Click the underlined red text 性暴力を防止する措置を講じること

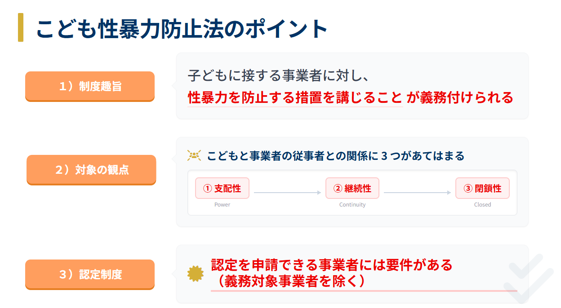tap(295, 97)
